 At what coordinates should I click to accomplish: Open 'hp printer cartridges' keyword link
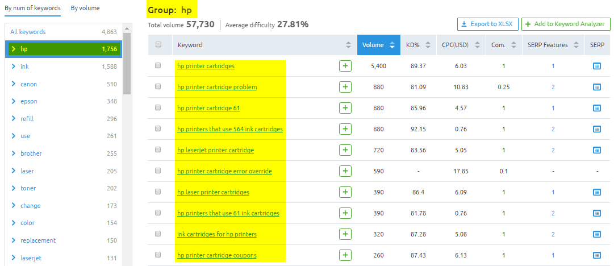206,66
